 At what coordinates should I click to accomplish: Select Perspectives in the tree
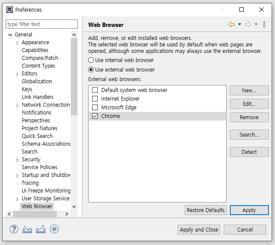(x=36, y=121)
